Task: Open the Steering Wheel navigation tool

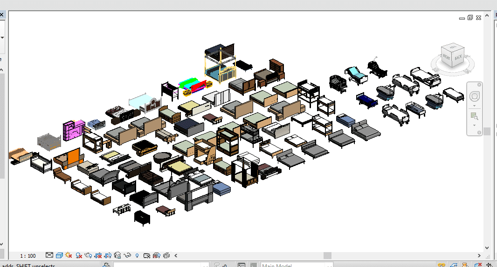Action: click(x=475, y=96)
